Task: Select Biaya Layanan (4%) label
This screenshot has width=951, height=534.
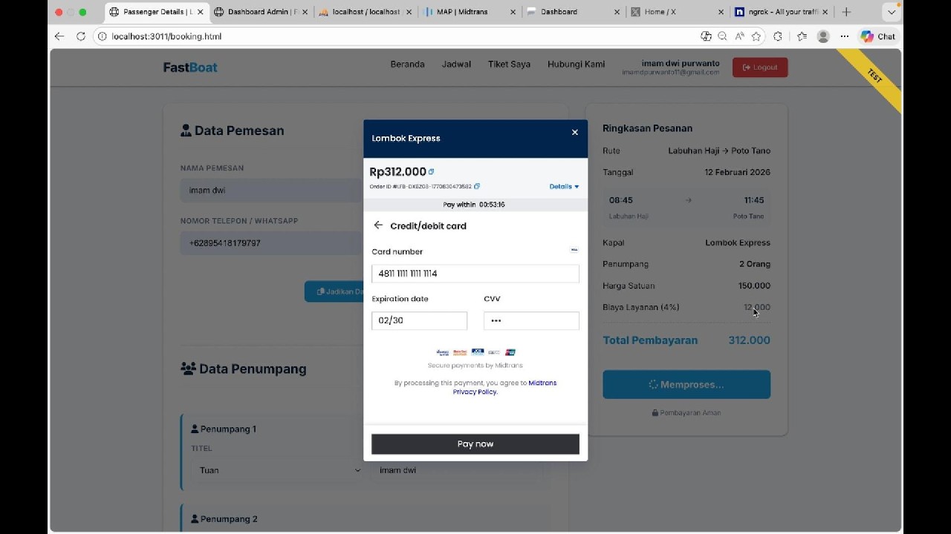Action: pos(641,307)
